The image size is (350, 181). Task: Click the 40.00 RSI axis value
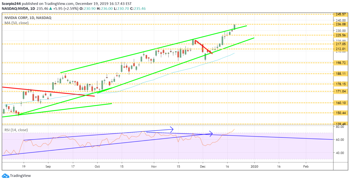[340, 153]
